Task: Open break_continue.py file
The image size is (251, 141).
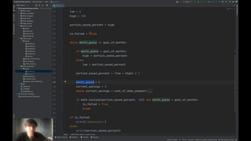Action: 31,59
